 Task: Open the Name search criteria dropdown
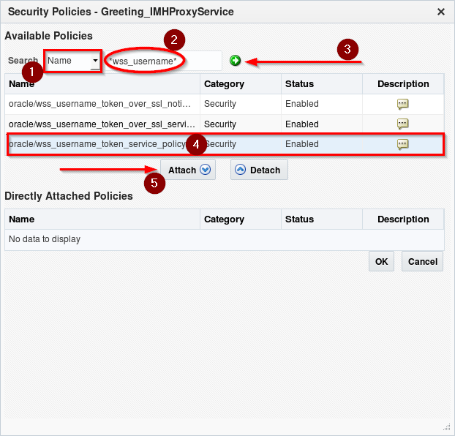[95, 61]
